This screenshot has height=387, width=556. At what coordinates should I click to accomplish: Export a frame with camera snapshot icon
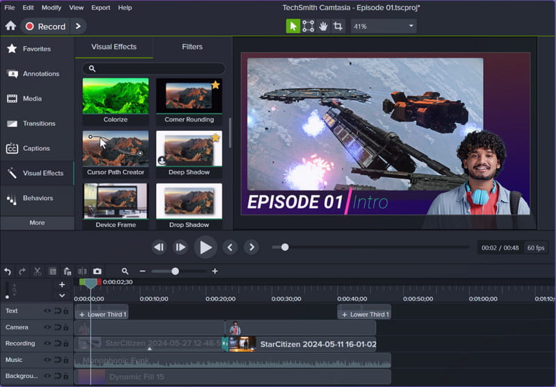coord(97,272)
